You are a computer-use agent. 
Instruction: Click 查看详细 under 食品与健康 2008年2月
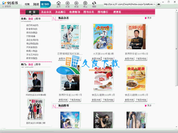pos(129,100)
